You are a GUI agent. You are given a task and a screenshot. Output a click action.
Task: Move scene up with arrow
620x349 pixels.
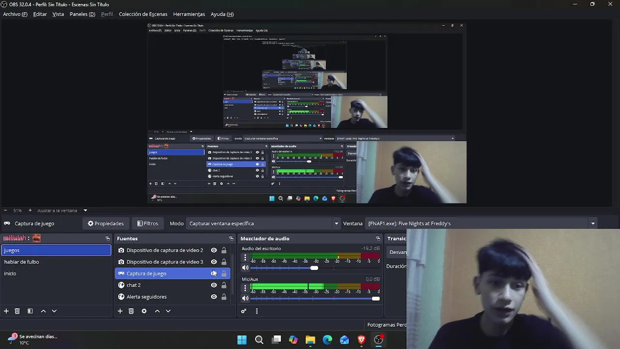pyautogui.click(x=43, y=311)
